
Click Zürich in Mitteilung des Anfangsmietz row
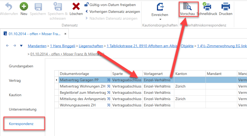[x=180, y=99]
